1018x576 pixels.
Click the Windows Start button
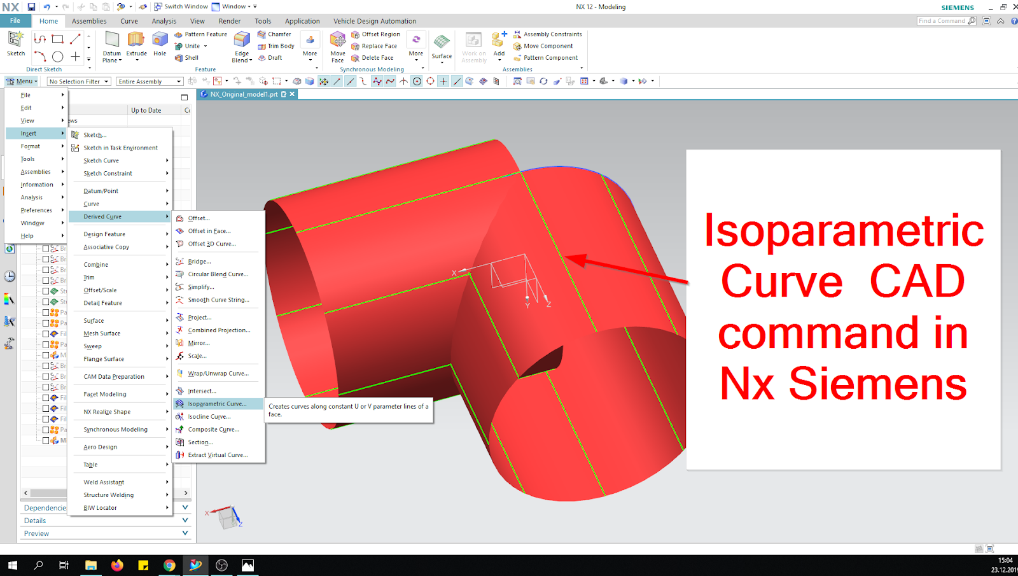pyautogui.click(x=12, y=565)
